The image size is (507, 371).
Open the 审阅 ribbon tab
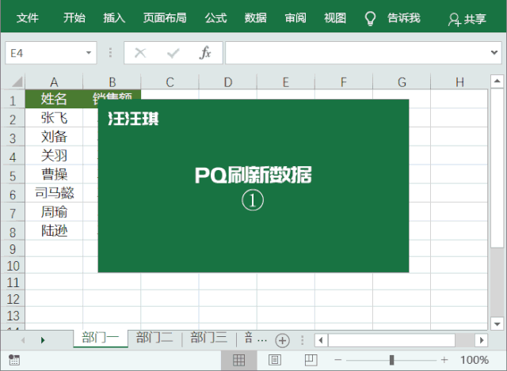295,17
